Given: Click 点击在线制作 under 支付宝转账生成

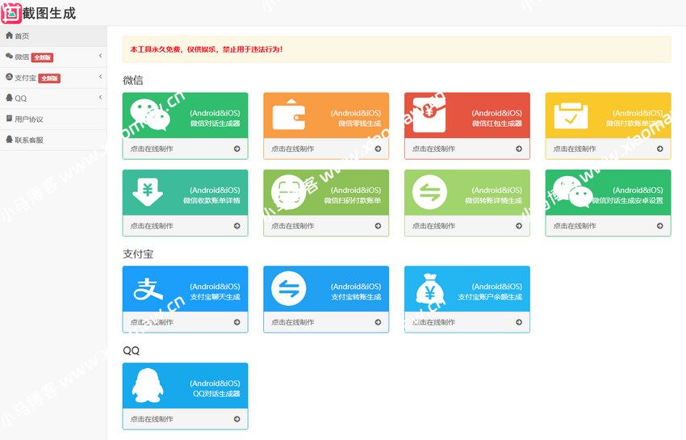Looking at the screenshot, I should [293, 322].
